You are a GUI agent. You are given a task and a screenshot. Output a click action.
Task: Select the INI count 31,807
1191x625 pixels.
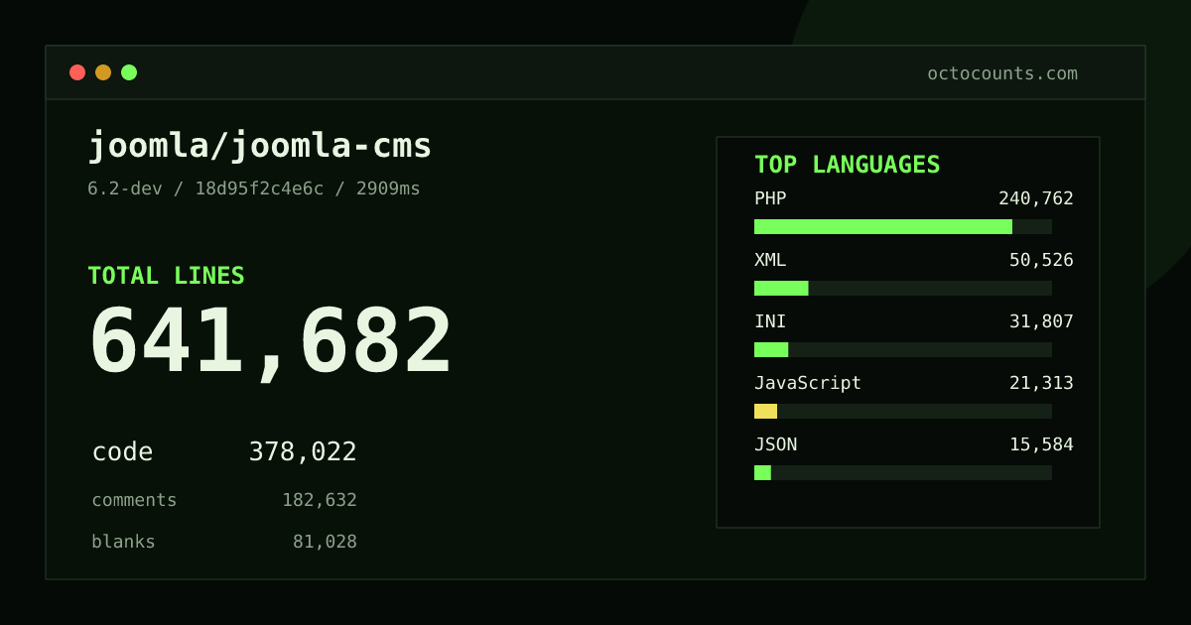[1041, 321]
